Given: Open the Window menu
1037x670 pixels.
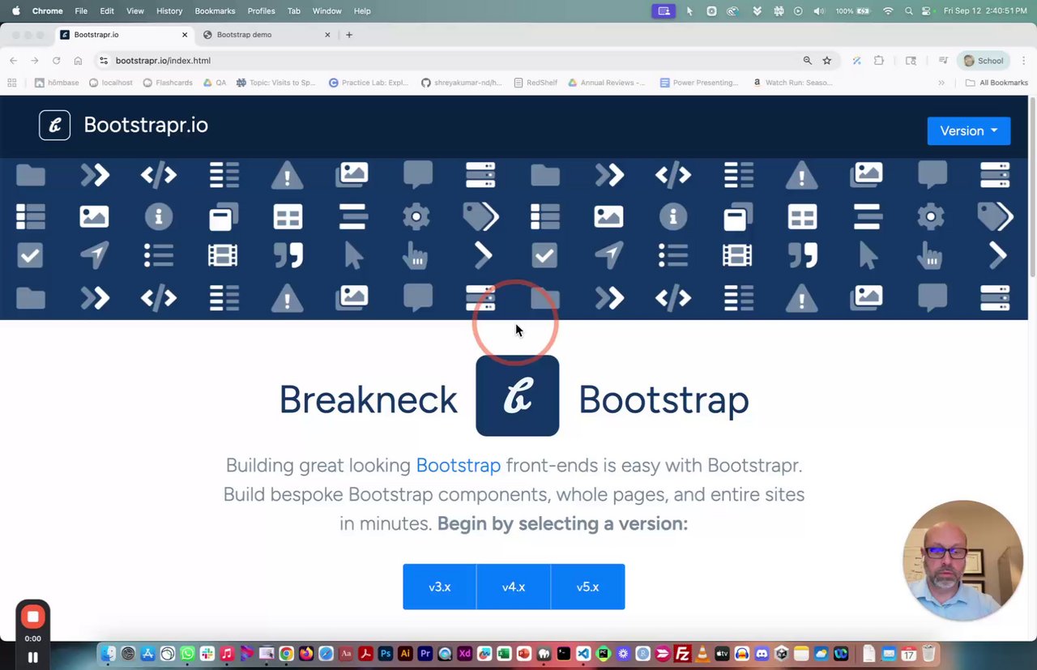Looking at the screenshot, I should 327,11.
